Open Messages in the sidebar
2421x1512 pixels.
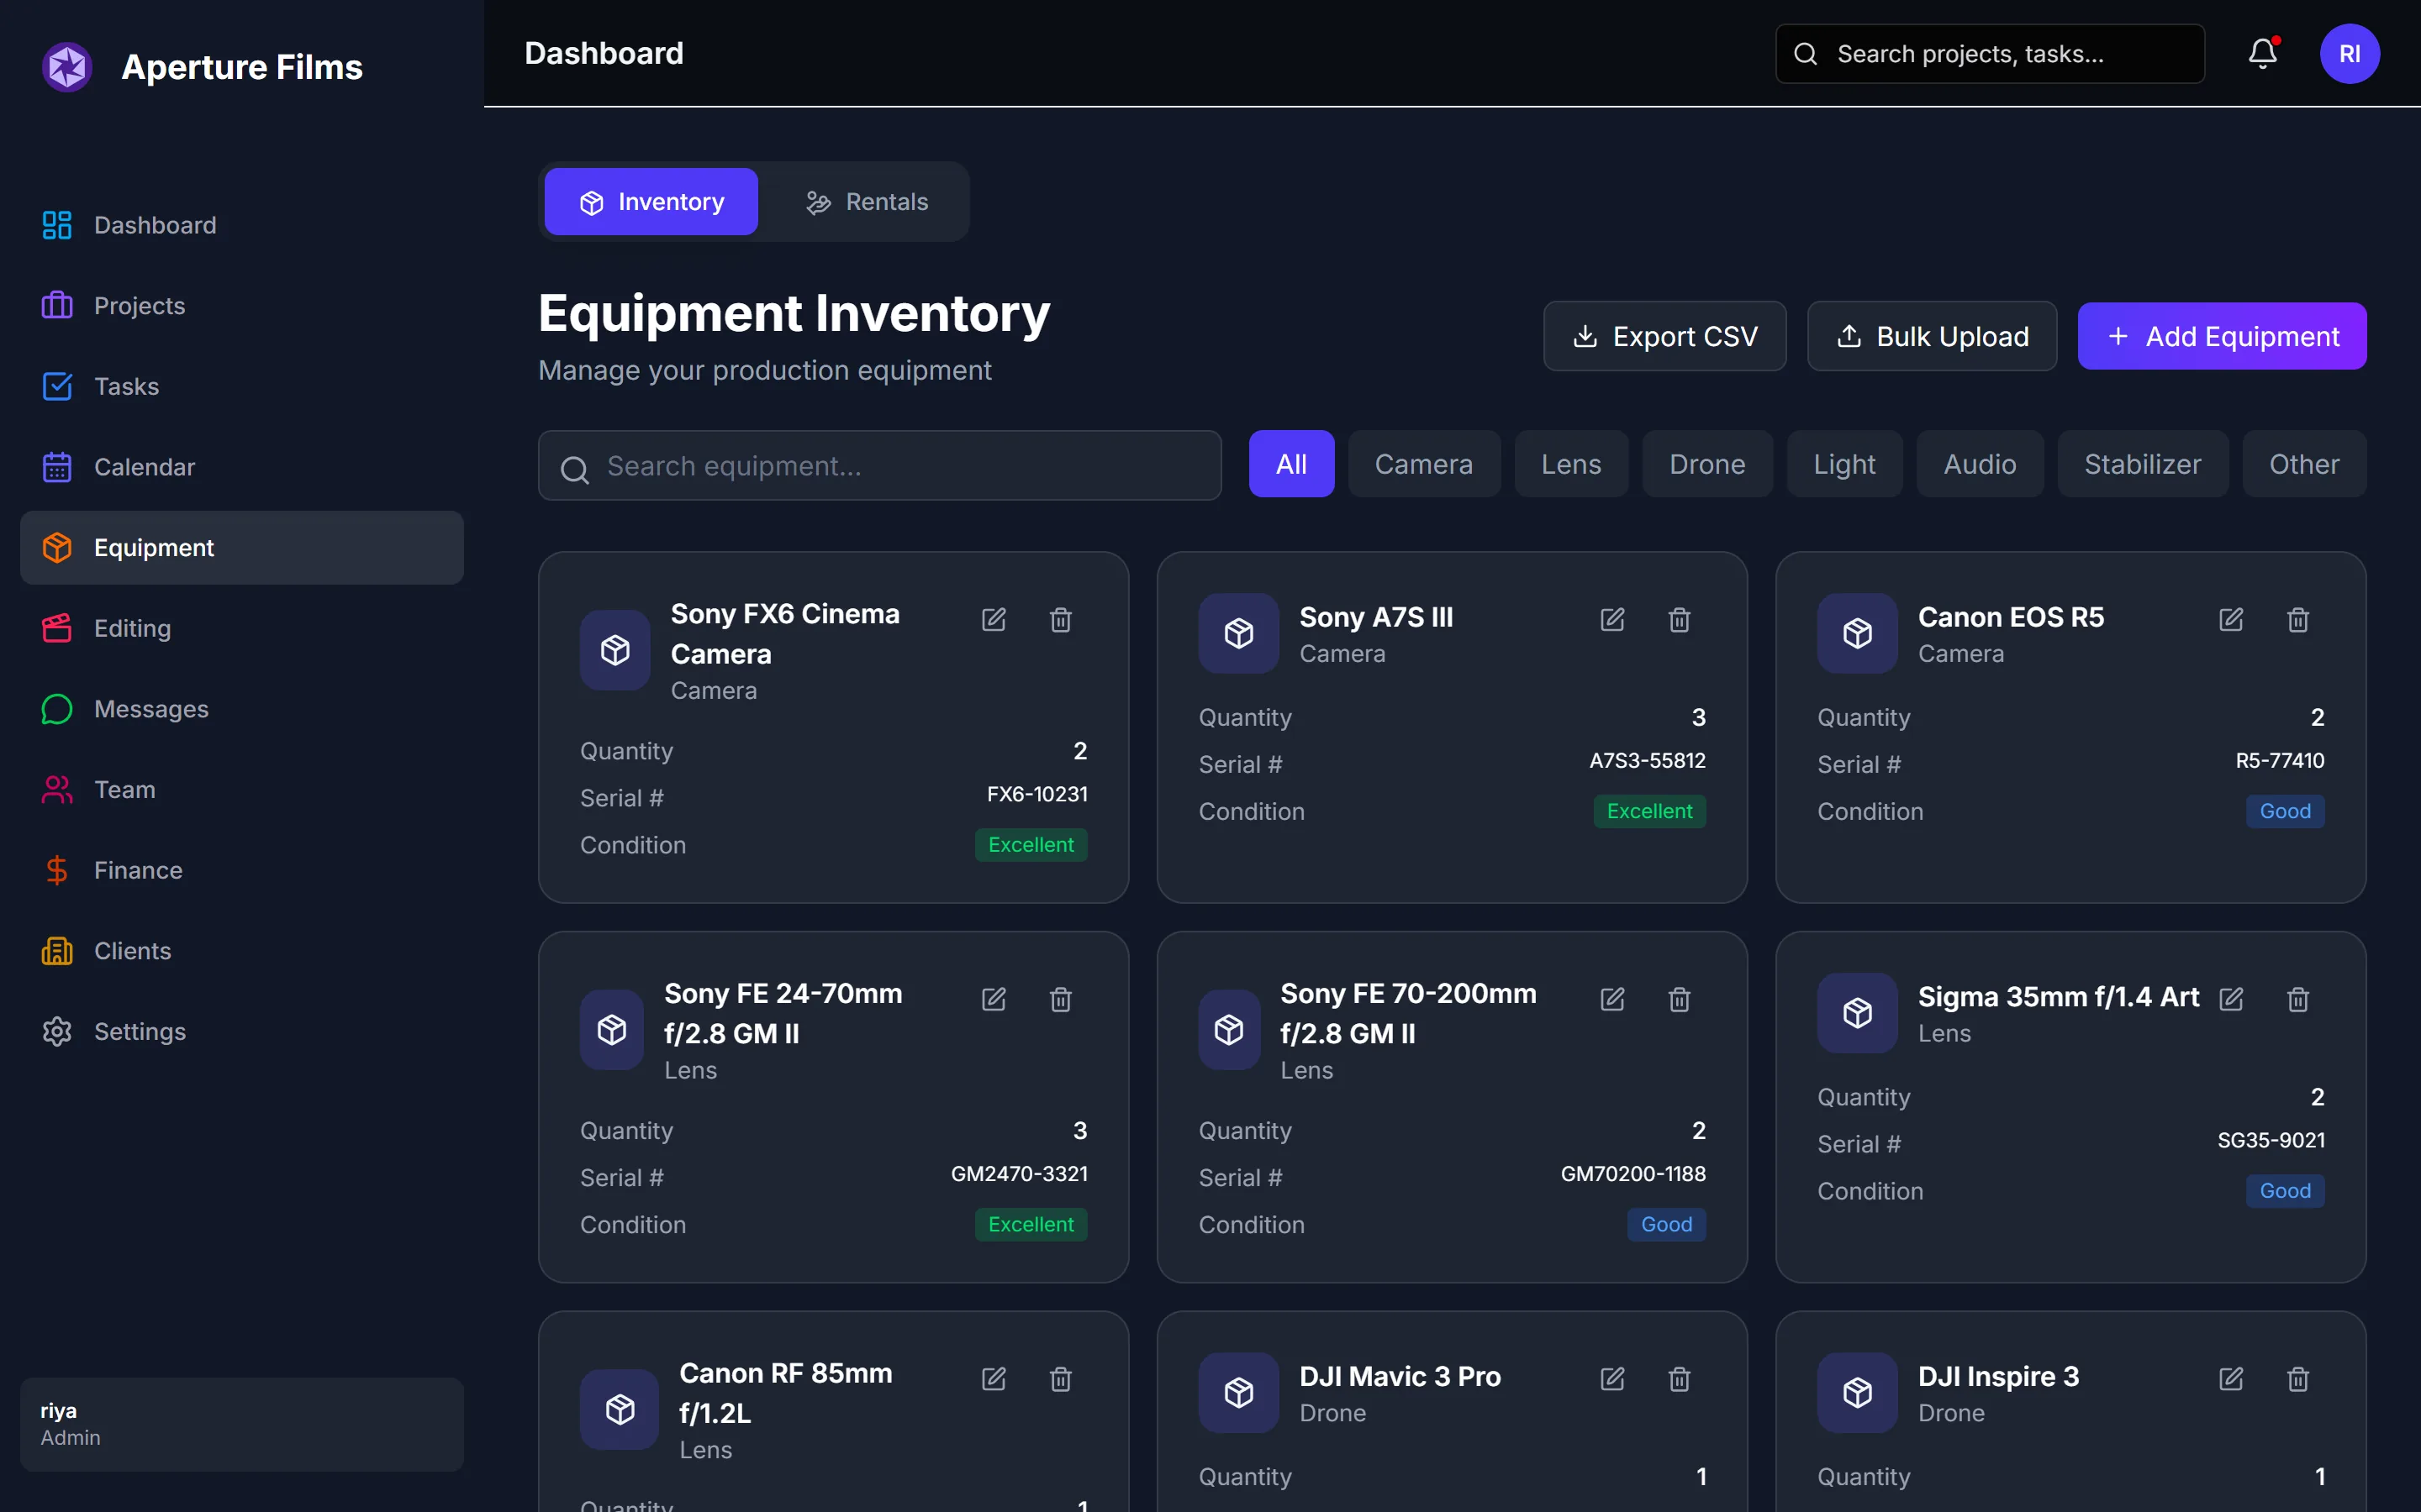pos(242,709)
